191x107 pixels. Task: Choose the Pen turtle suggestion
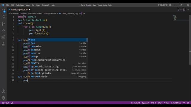coord(57,43)
